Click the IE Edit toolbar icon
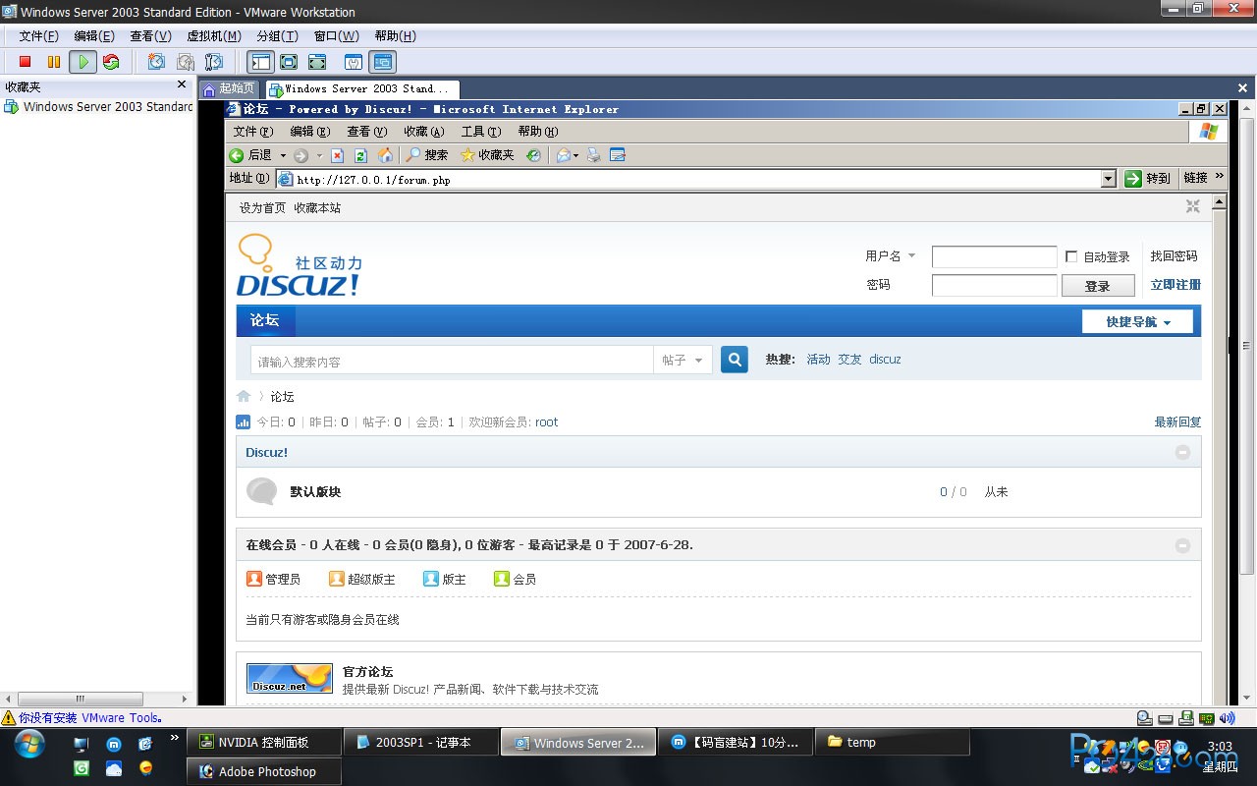This screenshot has width=1257, height=786. (618, 155)
